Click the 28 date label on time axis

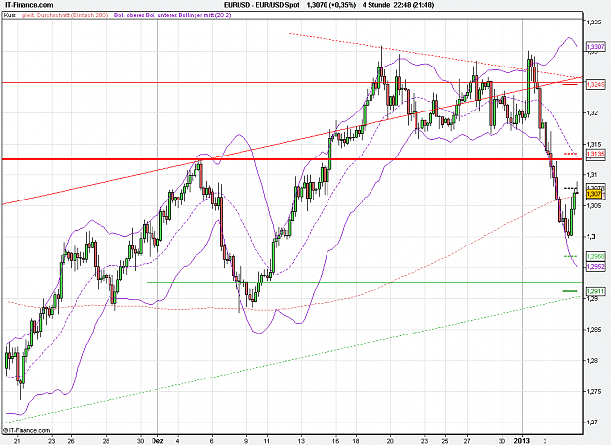coord(107,441)
